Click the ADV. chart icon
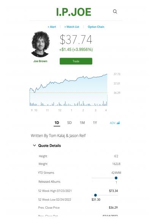The height and width of the screenshot is (220, 152). (115, 123)
